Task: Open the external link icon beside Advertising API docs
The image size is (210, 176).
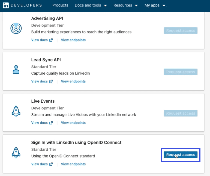Action: coord(51,40)
